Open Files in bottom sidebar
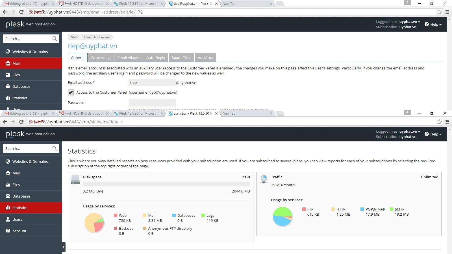The height and width of the screenshot is (254, 452). pos(31,185)
